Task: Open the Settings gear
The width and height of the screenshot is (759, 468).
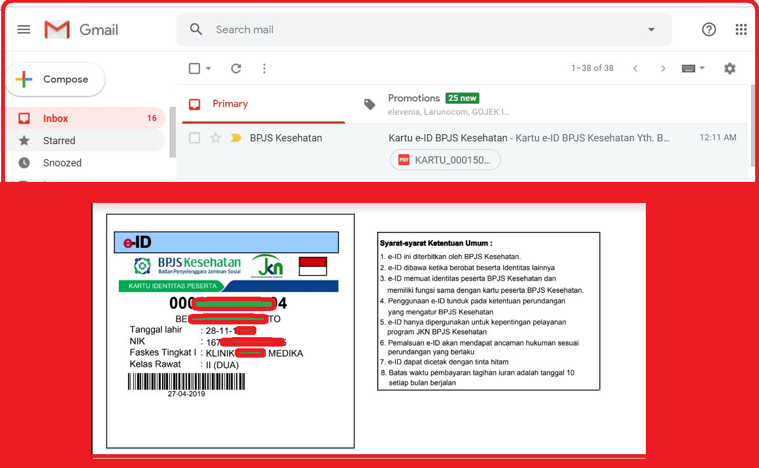Action: pos(730,68)
